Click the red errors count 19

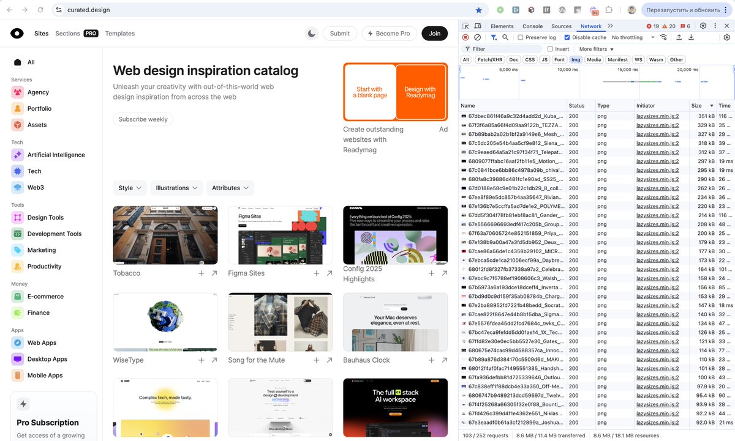653,26
